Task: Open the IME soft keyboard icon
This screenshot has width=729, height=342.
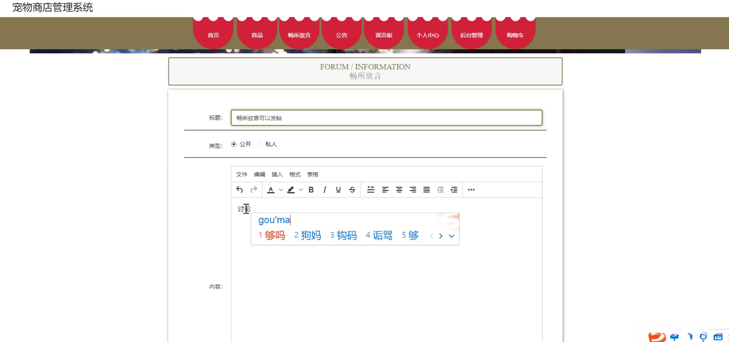Action: pyautogui.click(x=718, y=337)
